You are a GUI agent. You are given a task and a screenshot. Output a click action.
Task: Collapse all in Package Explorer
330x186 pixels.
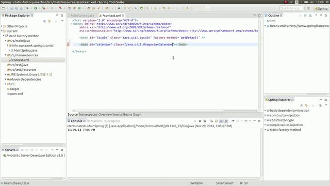point(44,21)
